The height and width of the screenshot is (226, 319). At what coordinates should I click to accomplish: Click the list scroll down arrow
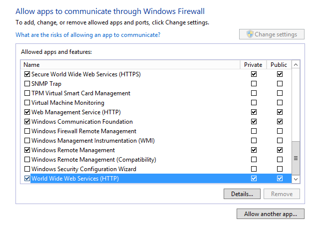(296, 179)
